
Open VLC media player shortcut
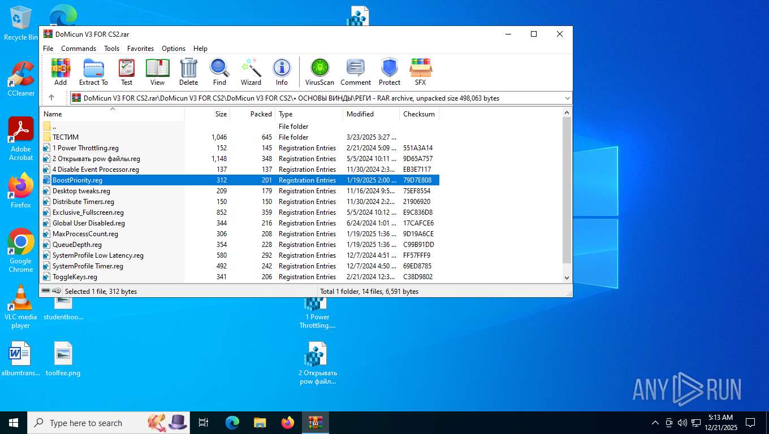(21, 306)
